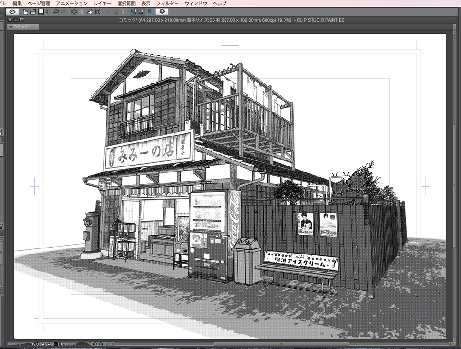Rotate canvas right with the clockwise icon
This screenshot has width=461, height=349.
coord(101,344)
